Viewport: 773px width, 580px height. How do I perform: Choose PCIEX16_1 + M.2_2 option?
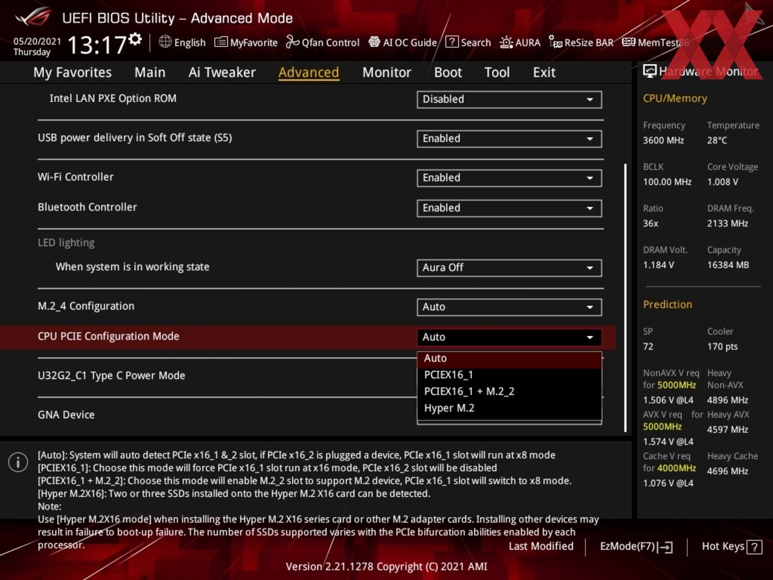click(x=509, y=391)
